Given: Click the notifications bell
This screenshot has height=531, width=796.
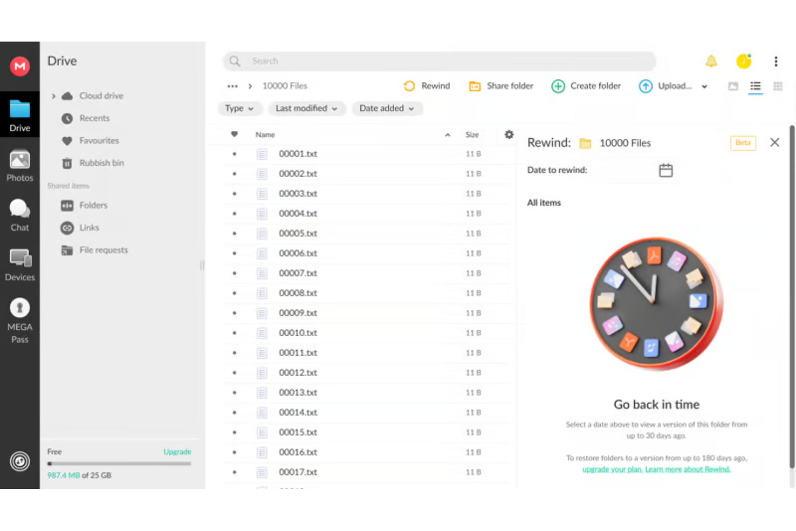Looking at the screenshot, I should 711,61.
